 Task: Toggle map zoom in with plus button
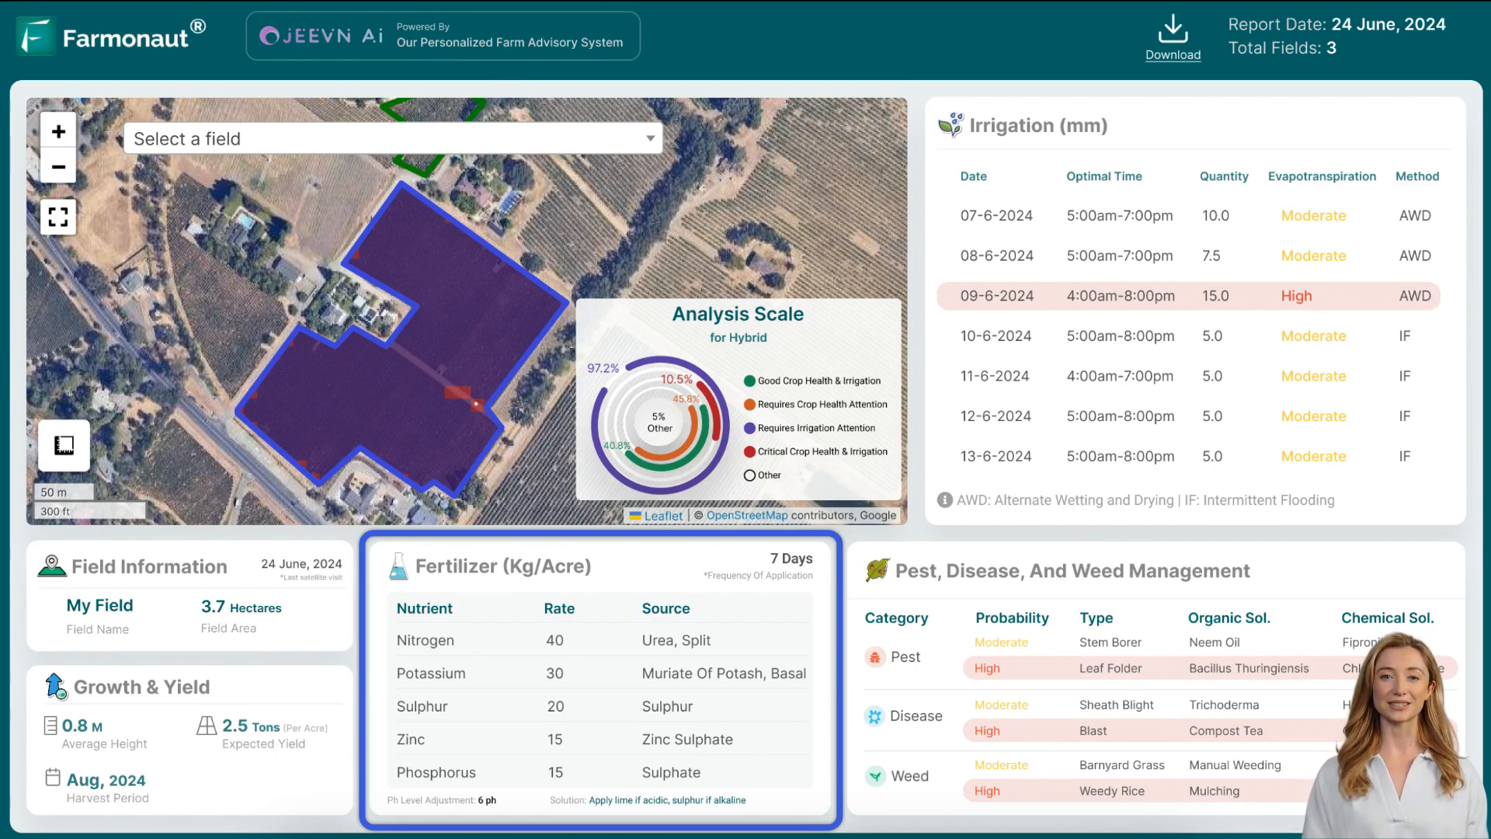tap(57, 131)
